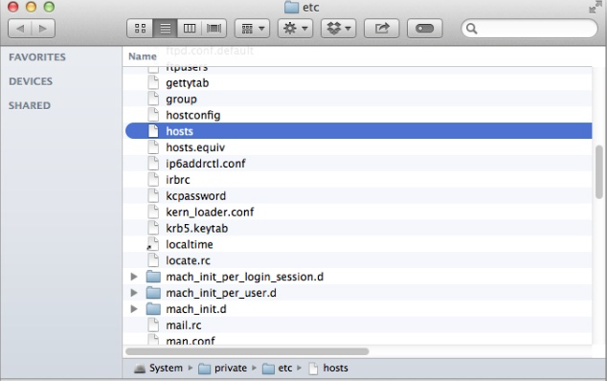
Task: Click the FAVORITES sidebar heading
Action: [x=37, y=57]
